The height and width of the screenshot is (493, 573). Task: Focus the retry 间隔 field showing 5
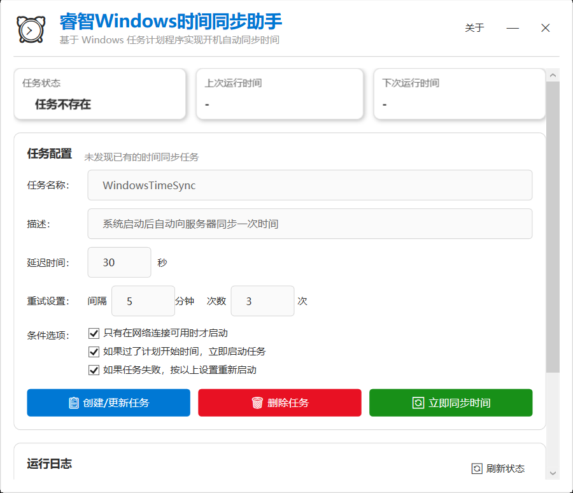(x=143, y=301)
